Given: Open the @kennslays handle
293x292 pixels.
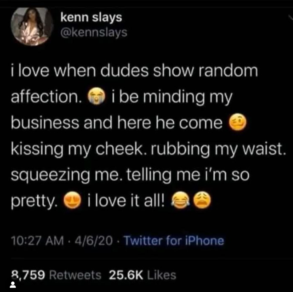Looking at the screenshot, I should [x=94, y=33].
